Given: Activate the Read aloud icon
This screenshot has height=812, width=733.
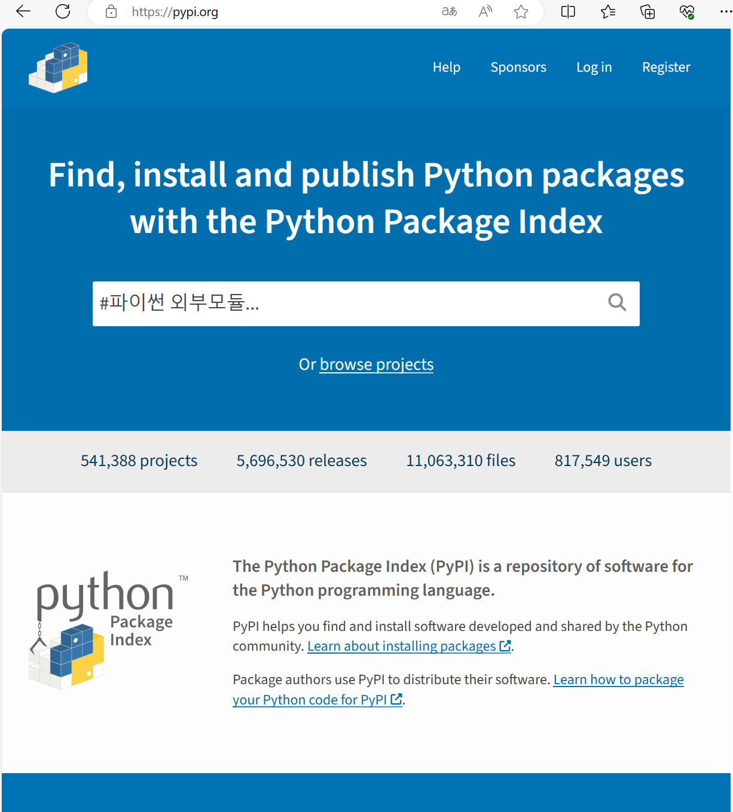Looking at the screenshot, I should pyautogui.click(x=485, y=11).
